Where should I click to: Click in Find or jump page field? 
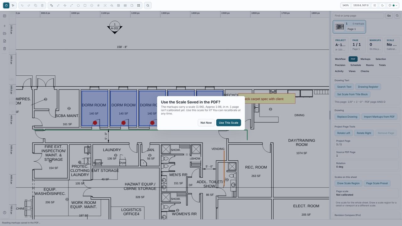click(358, 15)
